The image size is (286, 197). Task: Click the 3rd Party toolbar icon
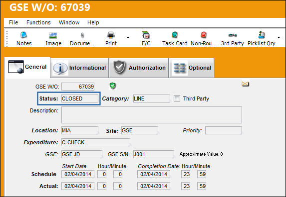[233, 35]
